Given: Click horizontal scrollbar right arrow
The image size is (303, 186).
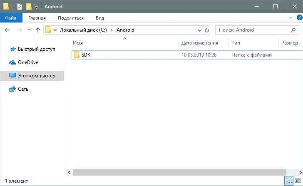Looking at the screenshot, I should tap(301, 172).
